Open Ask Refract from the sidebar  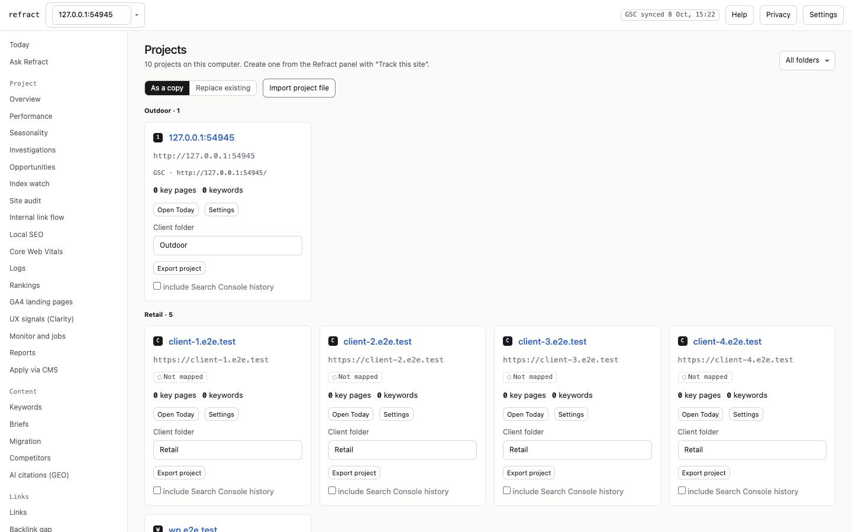(29, 62)
